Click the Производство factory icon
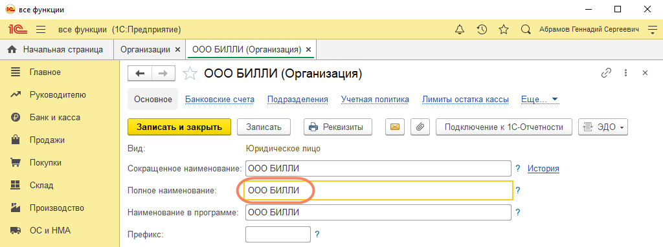This screenshot has height=247, width=663. [16, 208]
